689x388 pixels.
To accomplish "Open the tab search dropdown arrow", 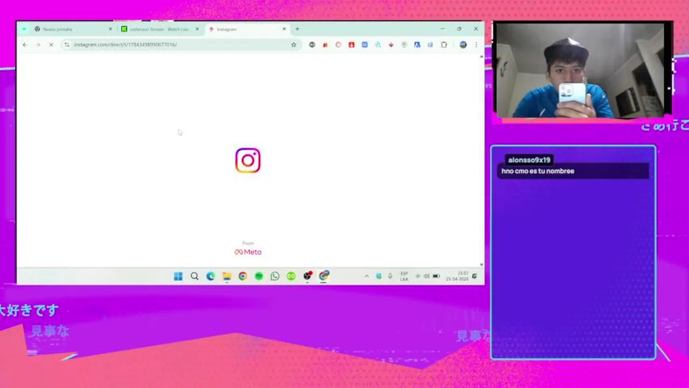I will pos(24,29).
